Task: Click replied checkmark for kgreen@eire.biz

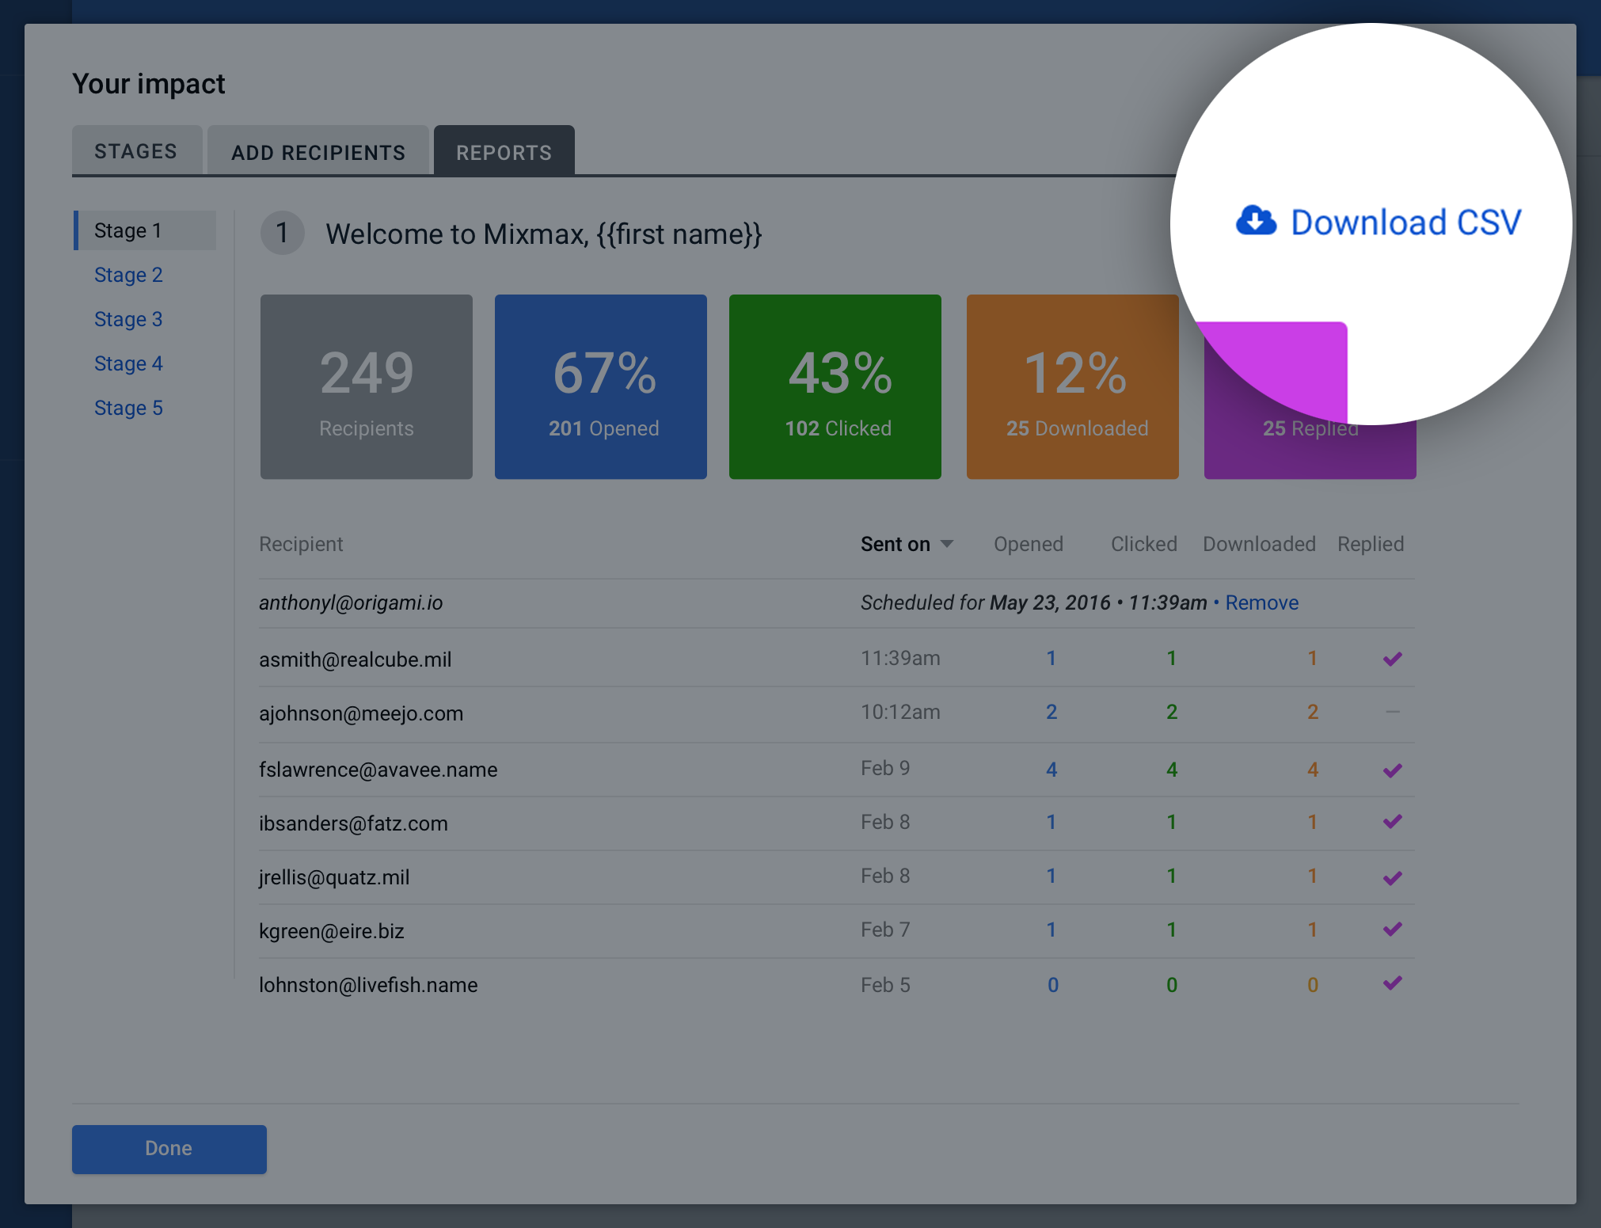Action: coord(1393,930)
